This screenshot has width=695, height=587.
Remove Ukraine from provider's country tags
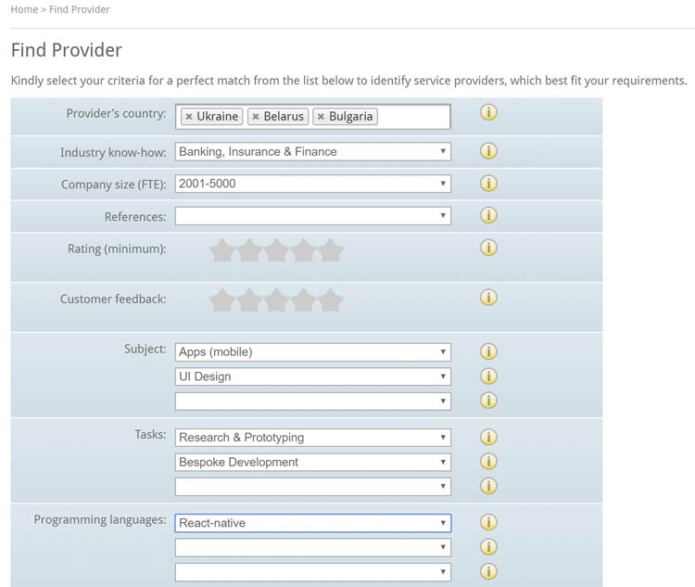click(189, 117)
